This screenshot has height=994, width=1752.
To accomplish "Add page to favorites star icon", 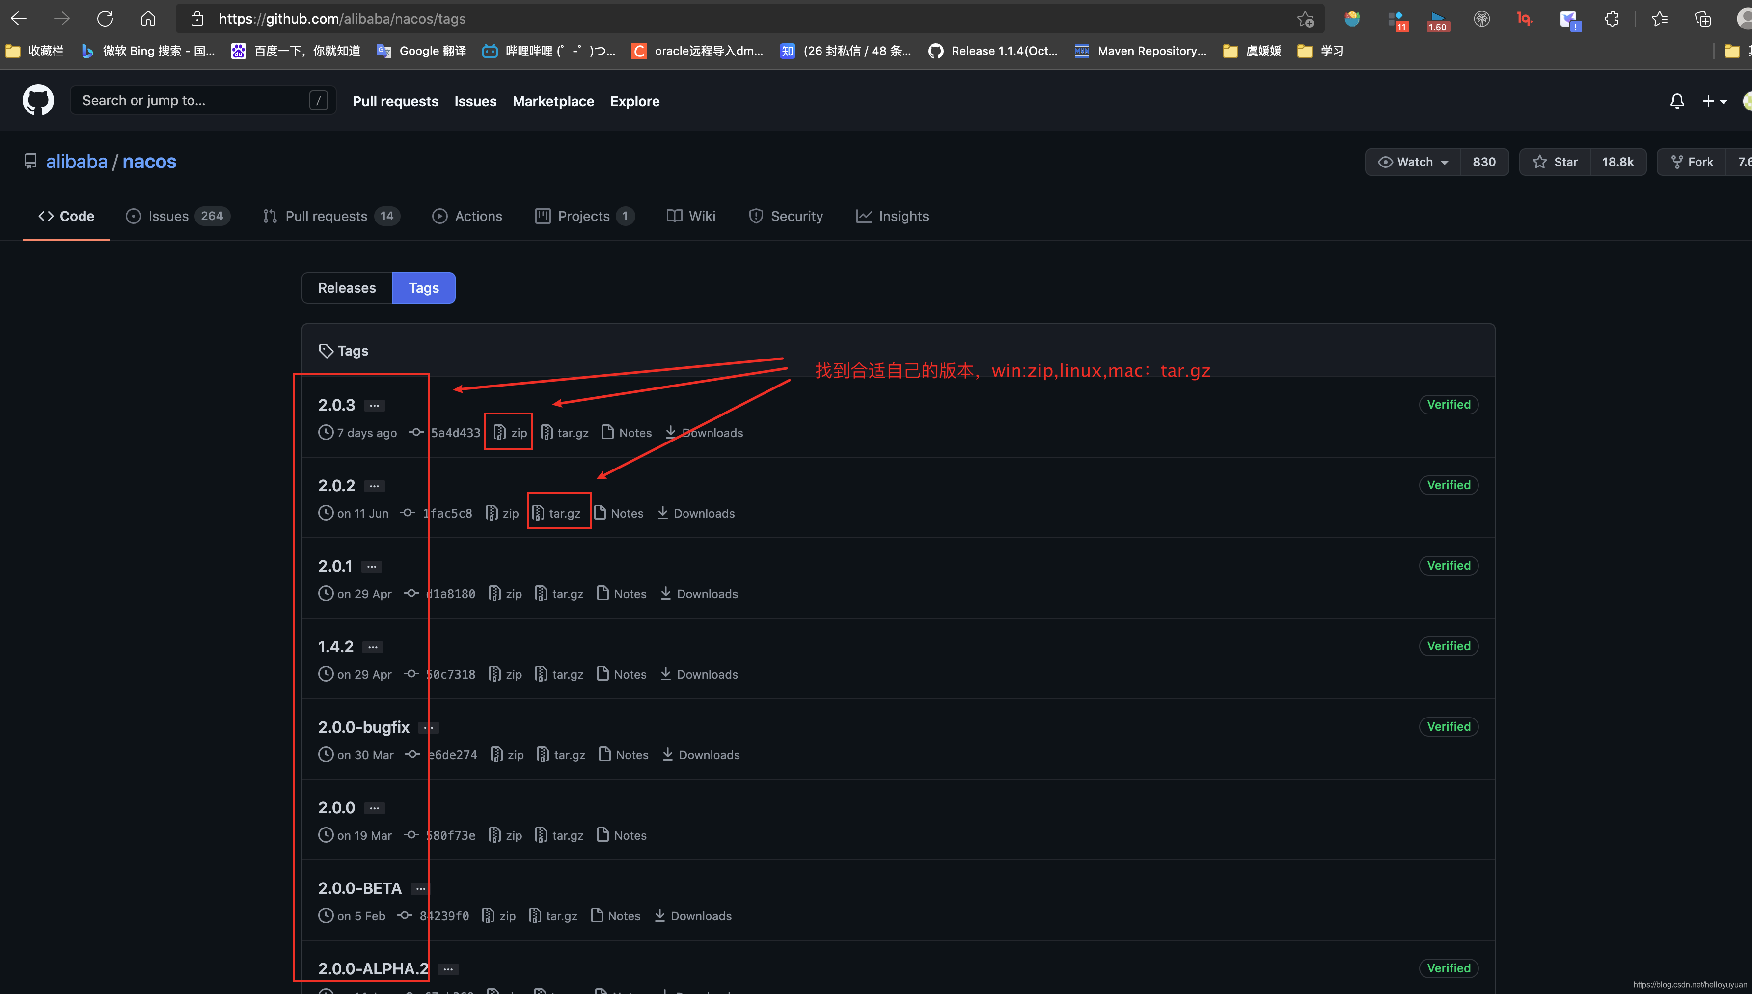I will tap(1305, 19).
